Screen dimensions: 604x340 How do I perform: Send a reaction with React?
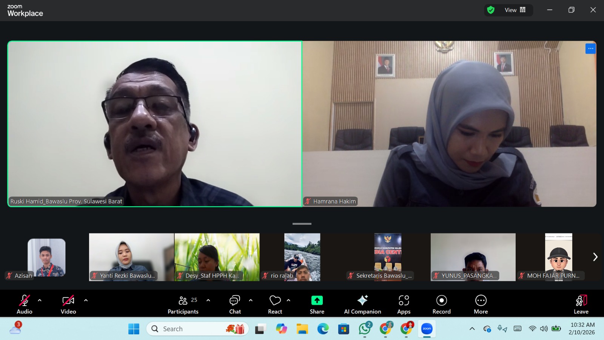275,304
